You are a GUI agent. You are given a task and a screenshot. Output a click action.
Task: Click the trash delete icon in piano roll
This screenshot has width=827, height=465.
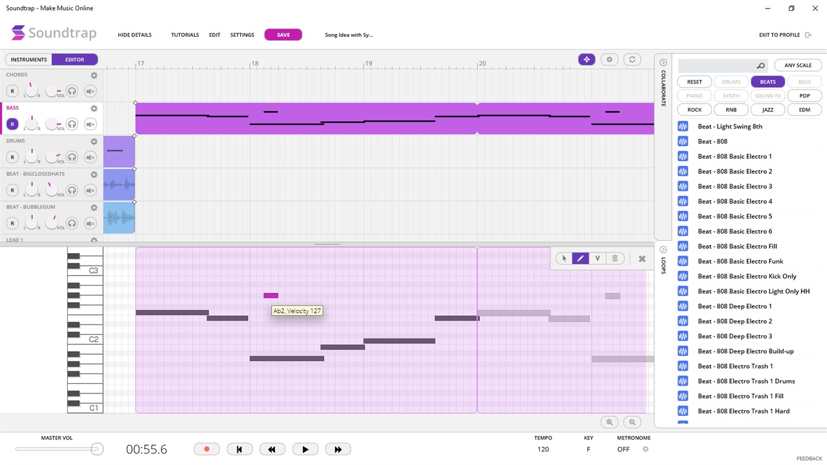coord(615,259)
